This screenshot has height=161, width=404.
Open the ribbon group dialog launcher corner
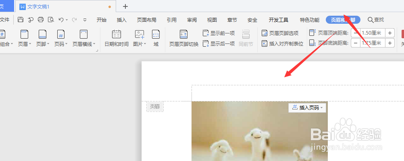coord(97,51)
